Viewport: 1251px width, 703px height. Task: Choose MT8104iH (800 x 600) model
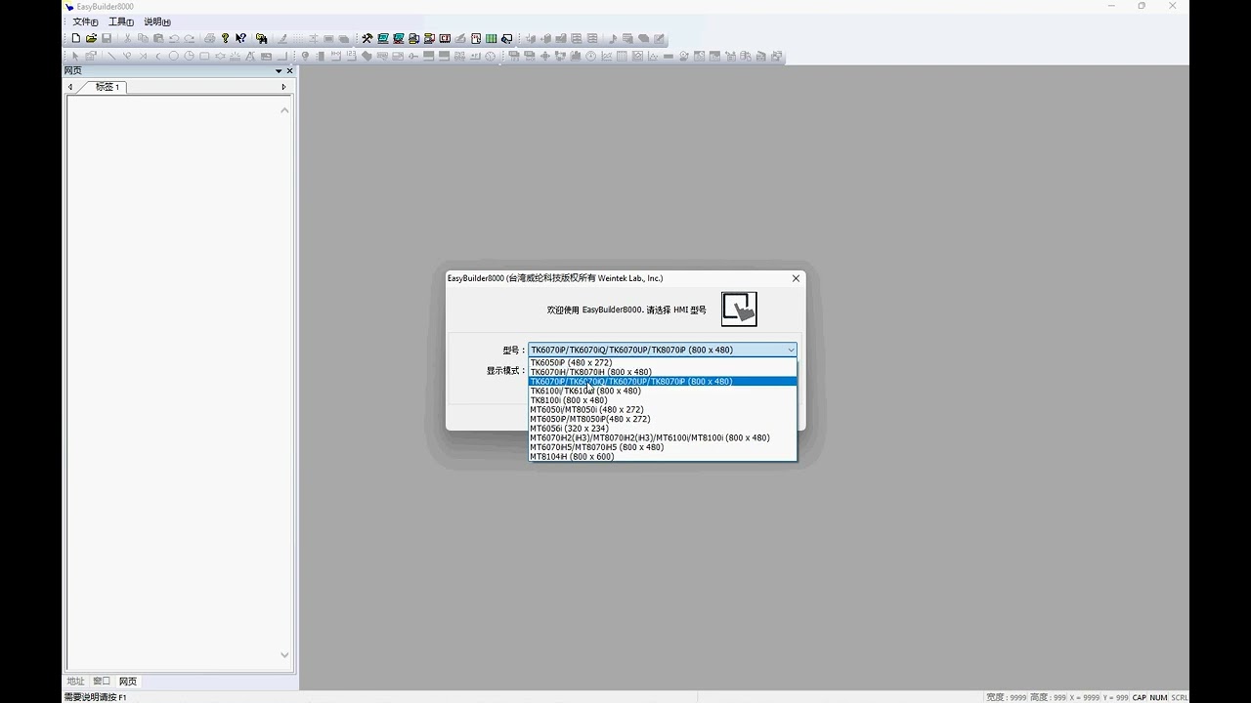coord(663,457)
